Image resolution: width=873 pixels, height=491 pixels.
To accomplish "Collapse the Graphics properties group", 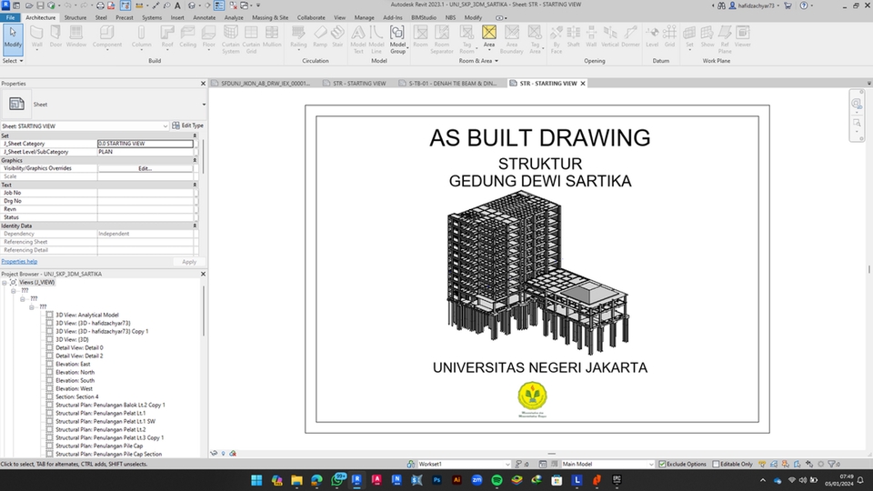I will tap(195, 160).
